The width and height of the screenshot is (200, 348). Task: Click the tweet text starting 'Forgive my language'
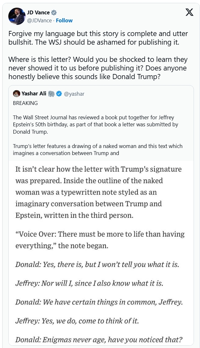98,38
